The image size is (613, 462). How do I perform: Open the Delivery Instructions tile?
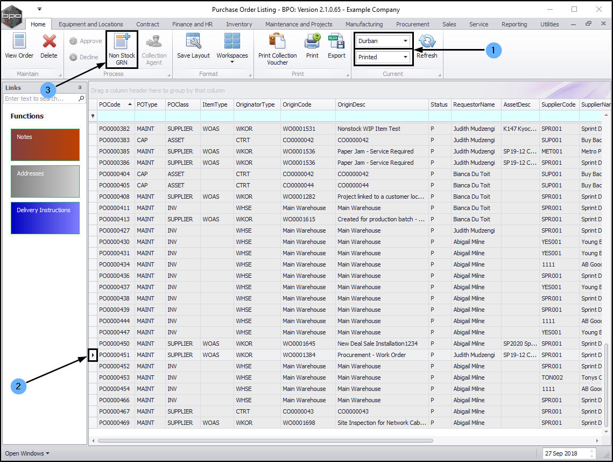[45, 218]
